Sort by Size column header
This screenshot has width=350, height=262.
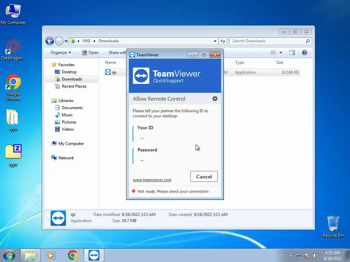[x=280, y=62]
